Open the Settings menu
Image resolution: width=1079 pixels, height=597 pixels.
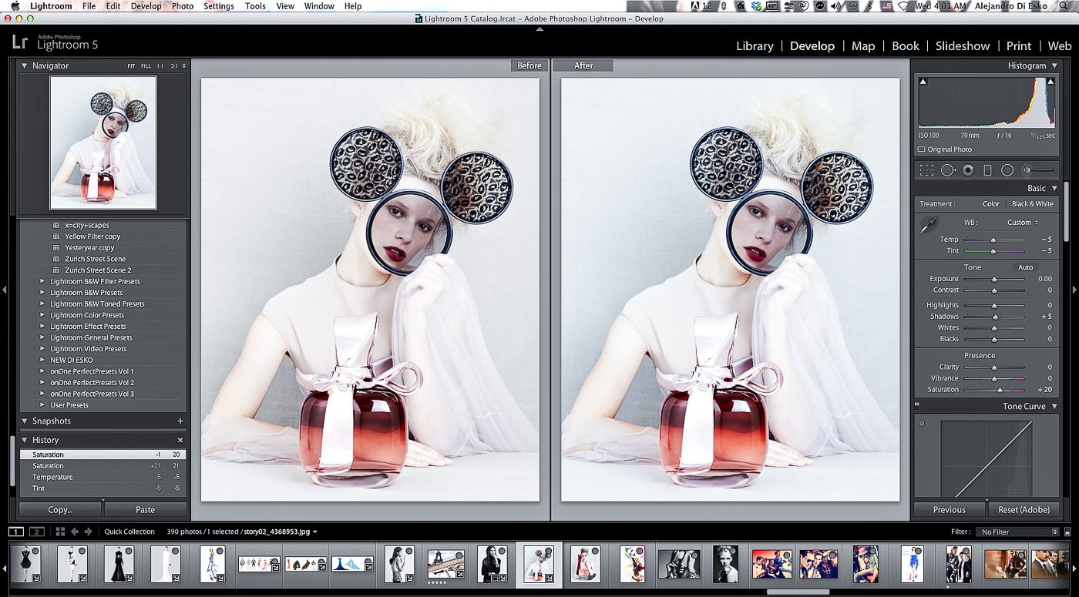click(x=219, y=6)
